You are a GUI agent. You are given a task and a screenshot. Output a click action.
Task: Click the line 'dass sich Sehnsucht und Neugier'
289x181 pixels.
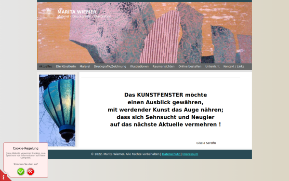click(166, 117)
